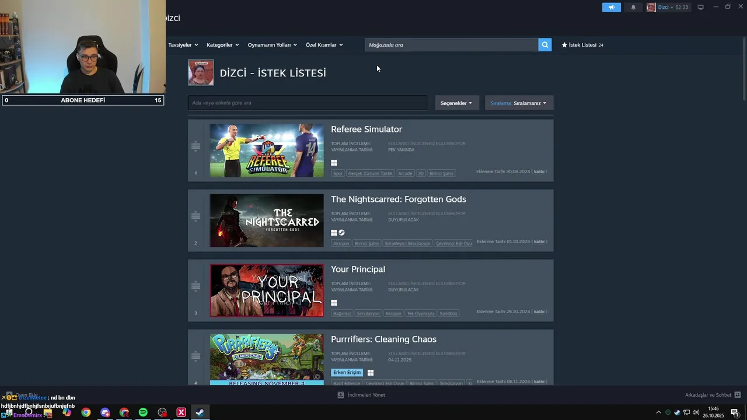The height and width of the screenshot is (420, 747).
Task: Click the Arcade tag
Action: tap(405, 173)
